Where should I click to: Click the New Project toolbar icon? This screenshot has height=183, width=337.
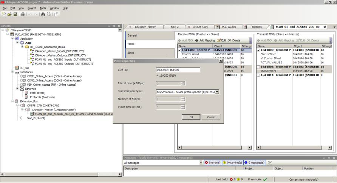4,14
